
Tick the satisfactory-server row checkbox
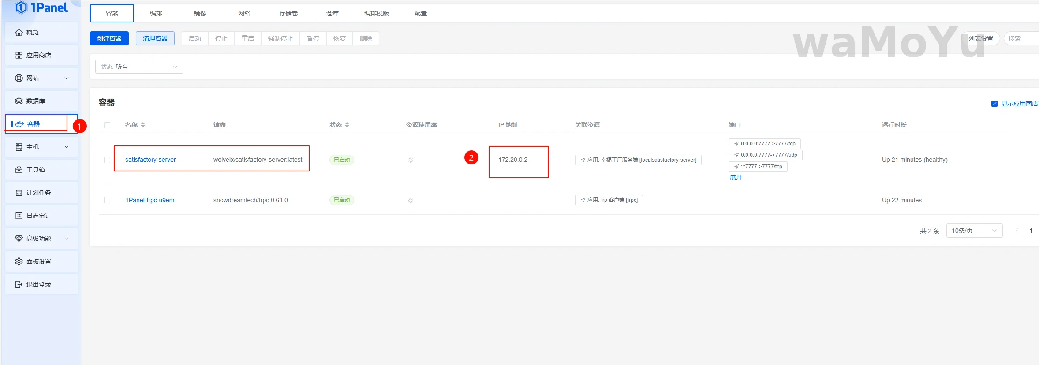point(107,160)
